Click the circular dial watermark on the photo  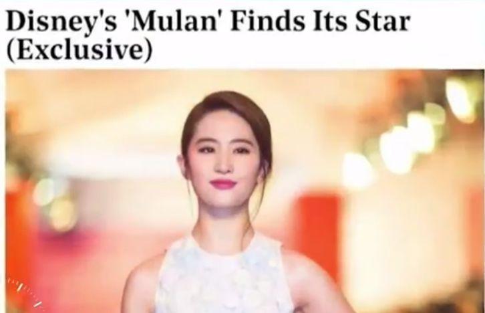pos(26,295)
